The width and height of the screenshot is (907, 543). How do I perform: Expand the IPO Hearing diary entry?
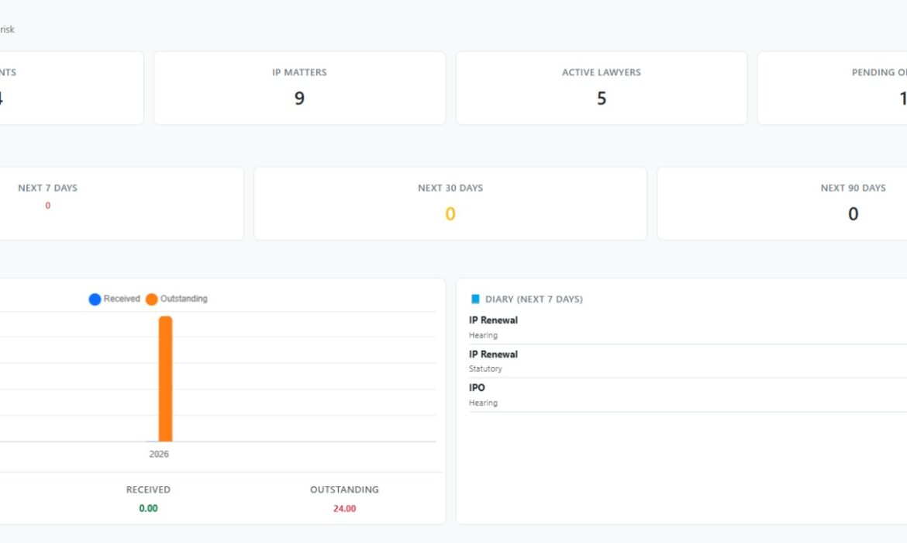476,387
